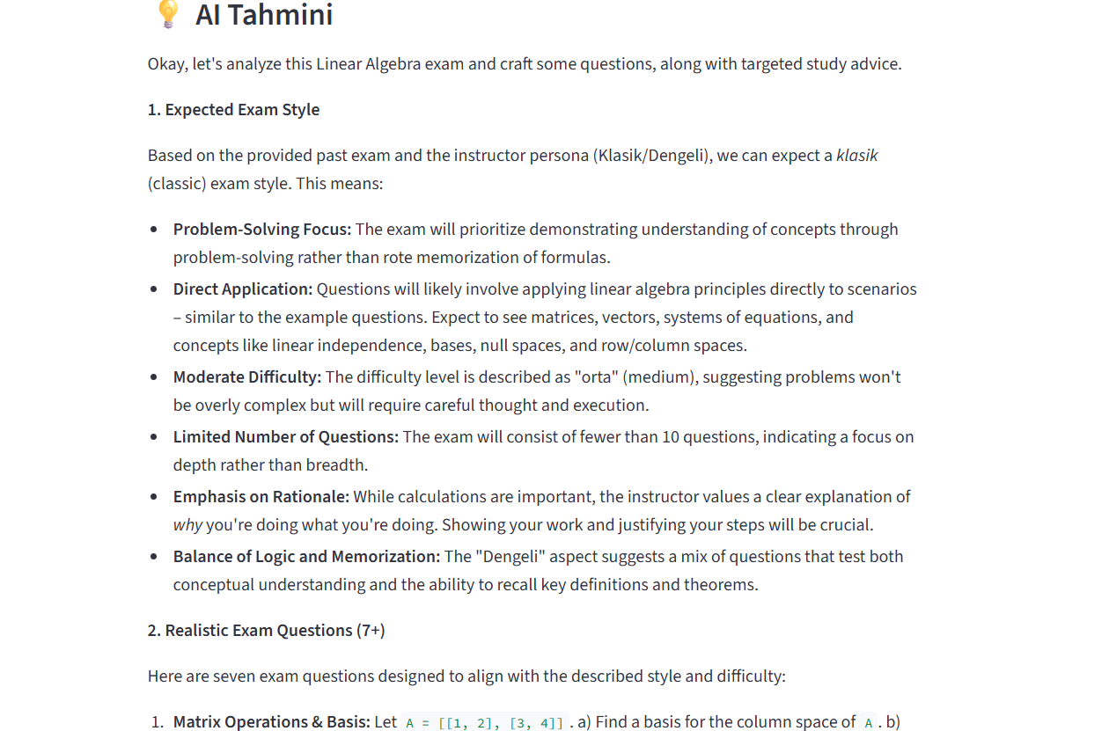Click the "AI Tahmini" heading
The width and height of the screenshot is (1109, 731).
pyautogui.click(x=264, y=14)
